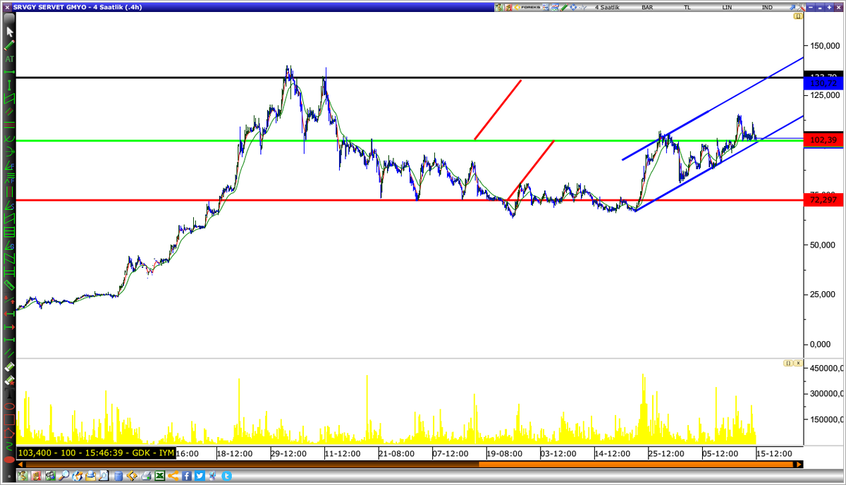Viewport: 846px width, 485px height.
Task: Click the orange share icon
Action: coord(173,476)
